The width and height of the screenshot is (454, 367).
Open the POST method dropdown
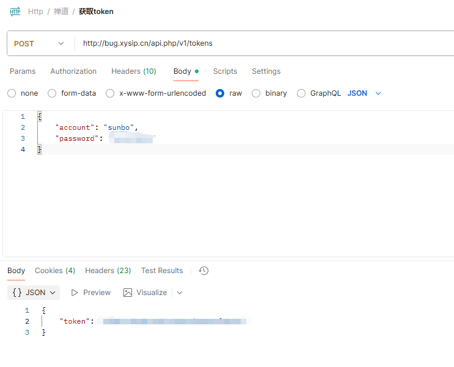40,43
